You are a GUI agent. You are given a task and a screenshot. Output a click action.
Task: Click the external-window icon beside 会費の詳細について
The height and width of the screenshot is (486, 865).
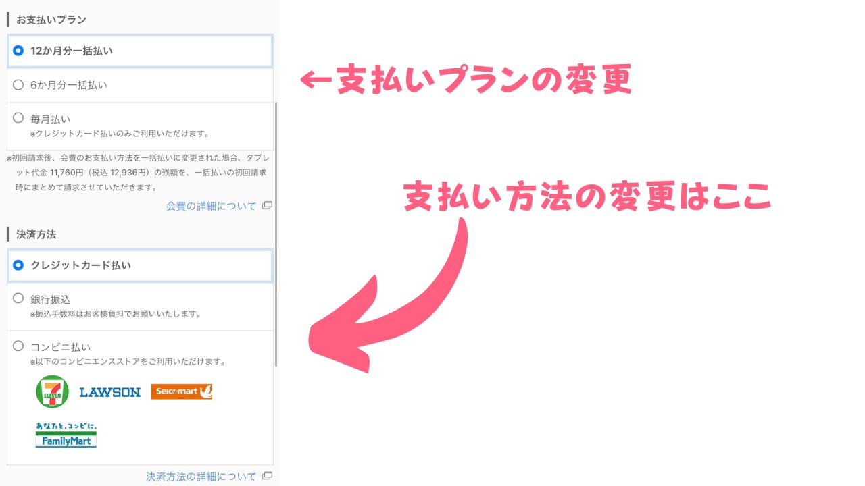(x=267, y=206)
